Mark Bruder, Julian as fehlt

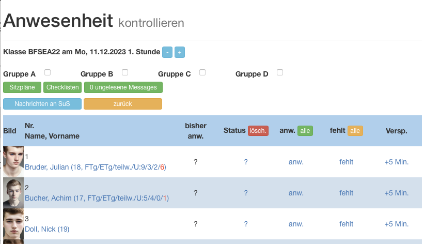point(347,162)
